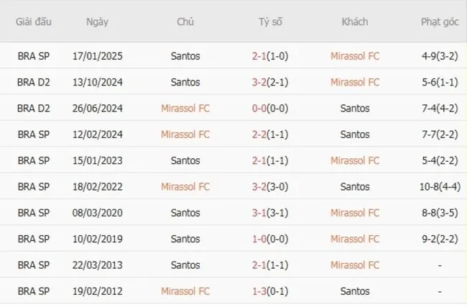Image resolution: width=467 pixels, height=307 pixels.
Task: Select the 2-2(1-1) score from 12/02/2024
Action: (270, 134)
